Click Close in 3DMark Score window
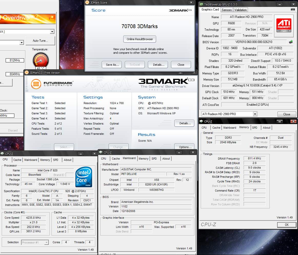Image resolution: width=298 pixels, height=255 pixels. (181, 65)
